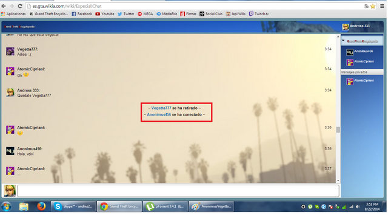Viewport: 388px width, 218px height.
Task: Click the chat scrollbar down arrow
Action: coord(338,180)
